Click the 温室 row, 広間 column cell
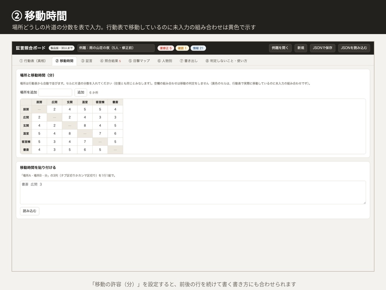 (54, 133)
